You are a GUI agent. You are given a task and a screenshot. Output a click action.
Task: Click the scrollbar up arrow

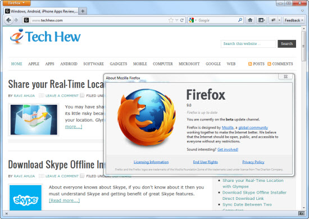303,29
